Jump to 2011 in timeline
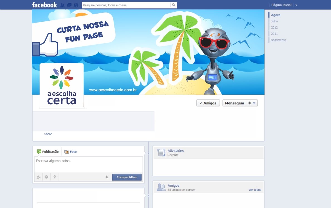 (x=274, y=34)
